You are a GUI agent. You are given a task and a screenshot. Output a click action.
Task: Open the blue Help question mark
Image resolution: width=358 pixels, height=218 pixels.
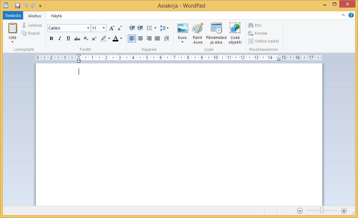pyautogui.click(x=351, y=15)
